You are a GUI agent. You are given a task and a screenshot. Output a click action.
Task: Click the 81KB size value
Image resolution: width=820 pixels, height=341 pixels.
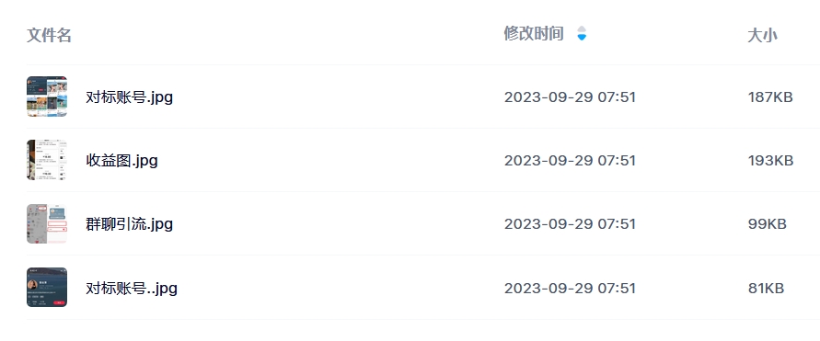(x=766, y=288)
